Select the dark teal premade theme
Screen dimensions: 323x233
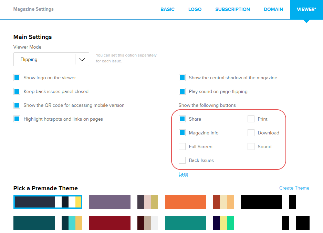click(34, 223)
